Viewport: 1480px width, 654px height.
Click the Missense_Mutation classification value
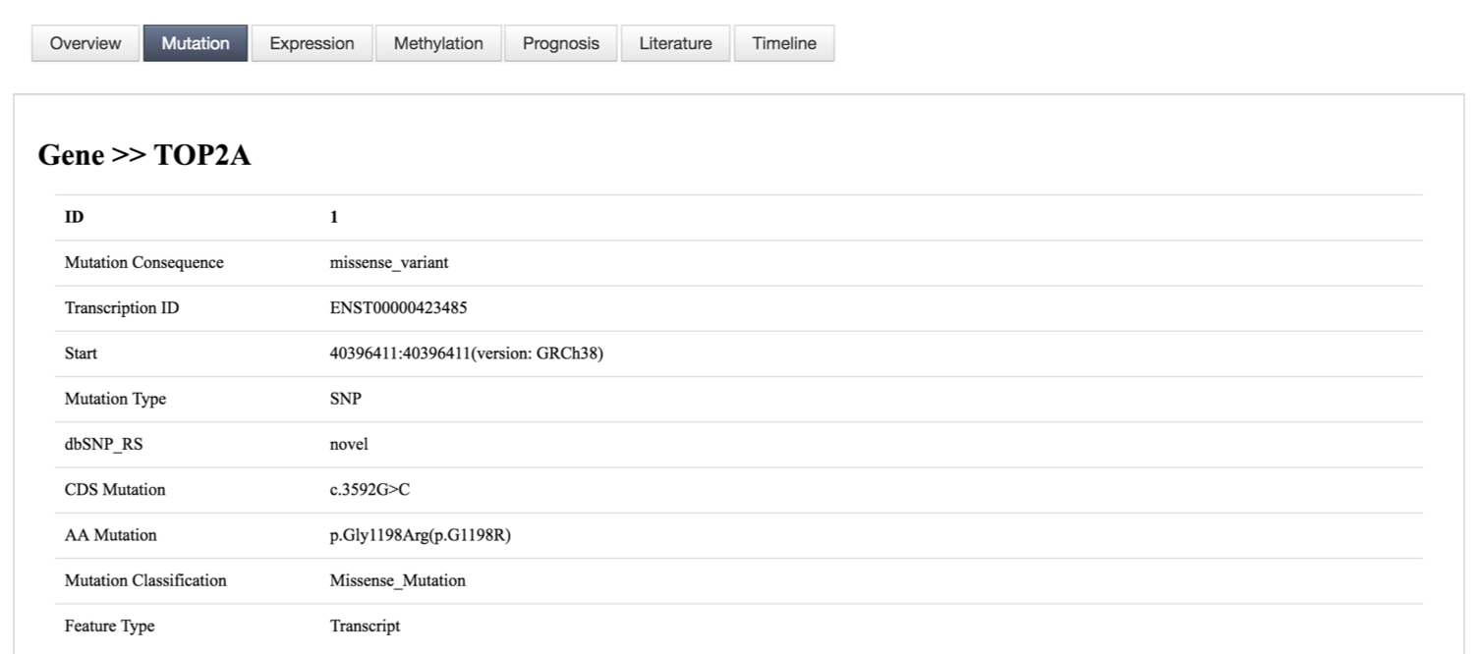[x=397, y=580]
